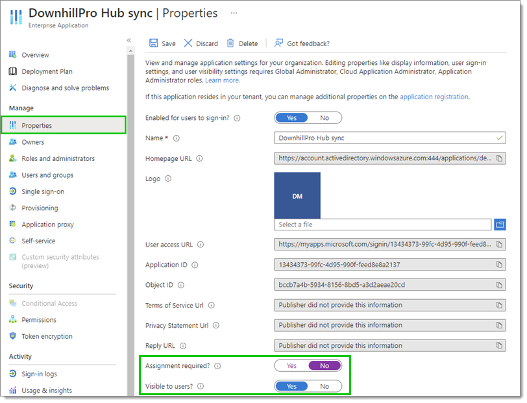Click the Select a file input
527x403 pixels.
(x=382, y=225)
